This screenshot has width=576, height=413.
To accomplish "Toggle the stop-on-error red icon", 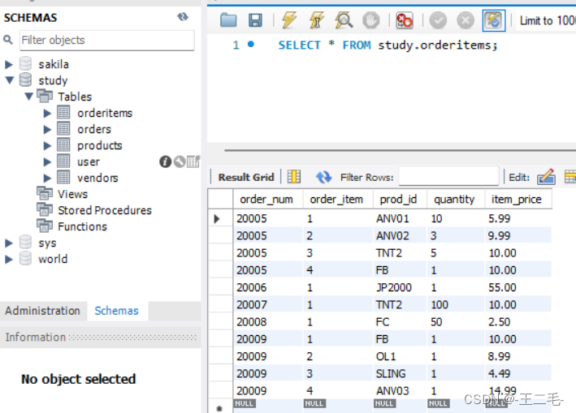I will [405, 20].
